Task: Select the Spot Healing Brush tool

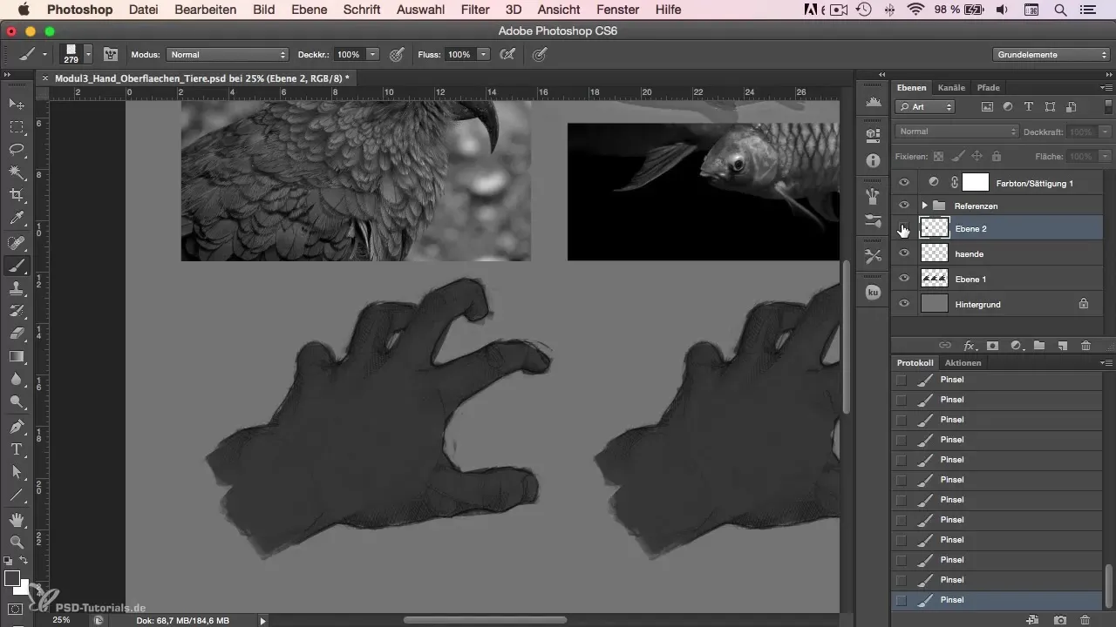Action: (17, 243)
